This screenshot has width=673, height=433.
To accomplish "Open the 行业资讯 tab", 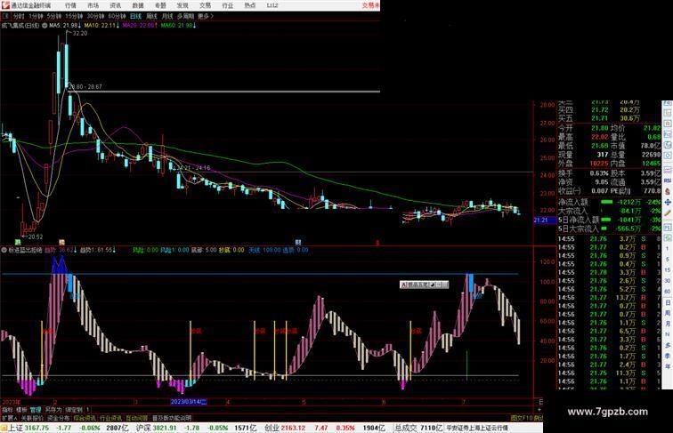I will click(x=110, y=418).
